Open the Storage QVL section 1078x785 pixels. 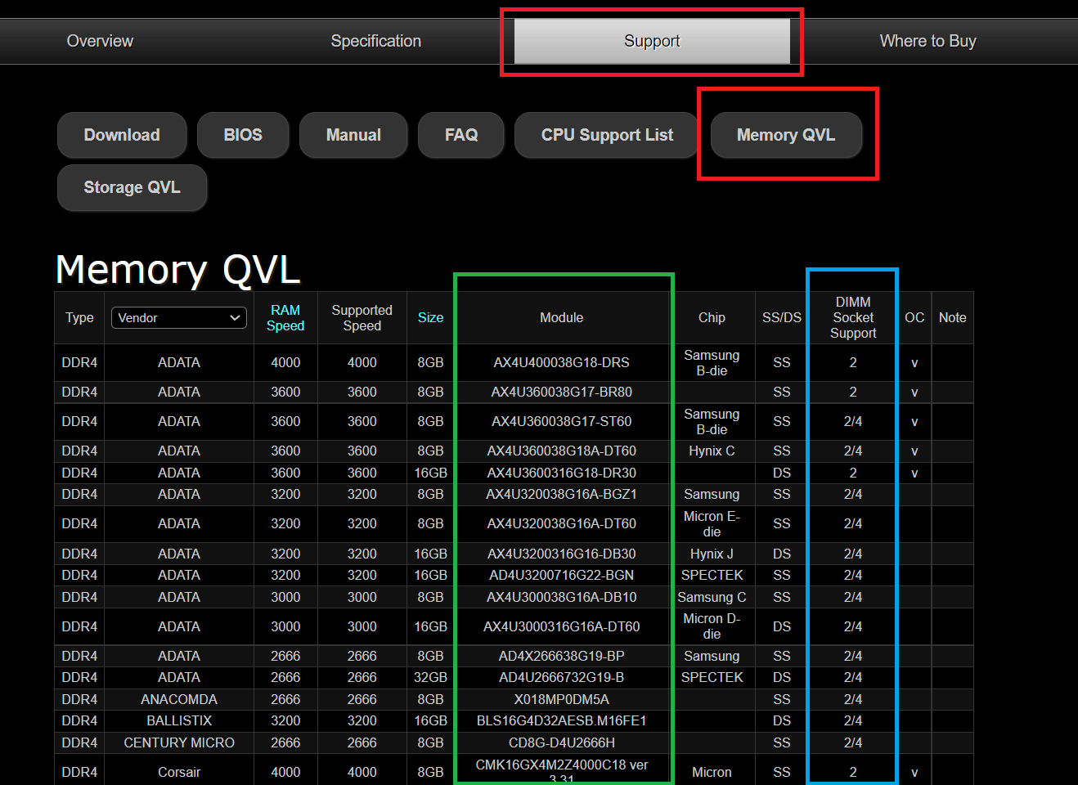point(132,187)
